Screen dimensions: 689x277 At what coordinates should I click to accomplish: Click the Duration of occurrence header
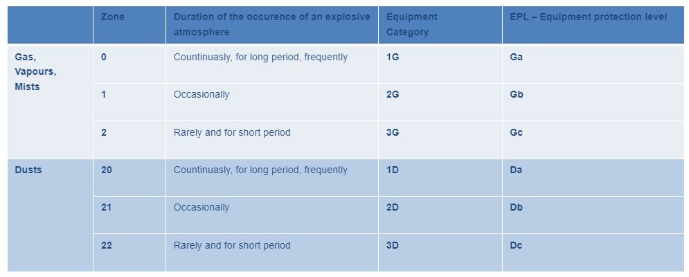[271, 24]
